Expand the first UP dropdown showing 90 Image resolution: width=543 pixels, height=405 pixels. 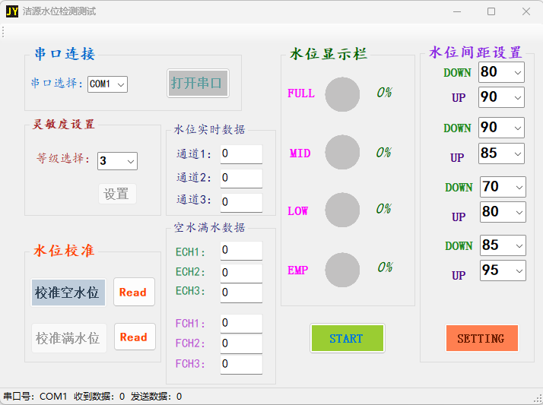[x=501, y=97]
